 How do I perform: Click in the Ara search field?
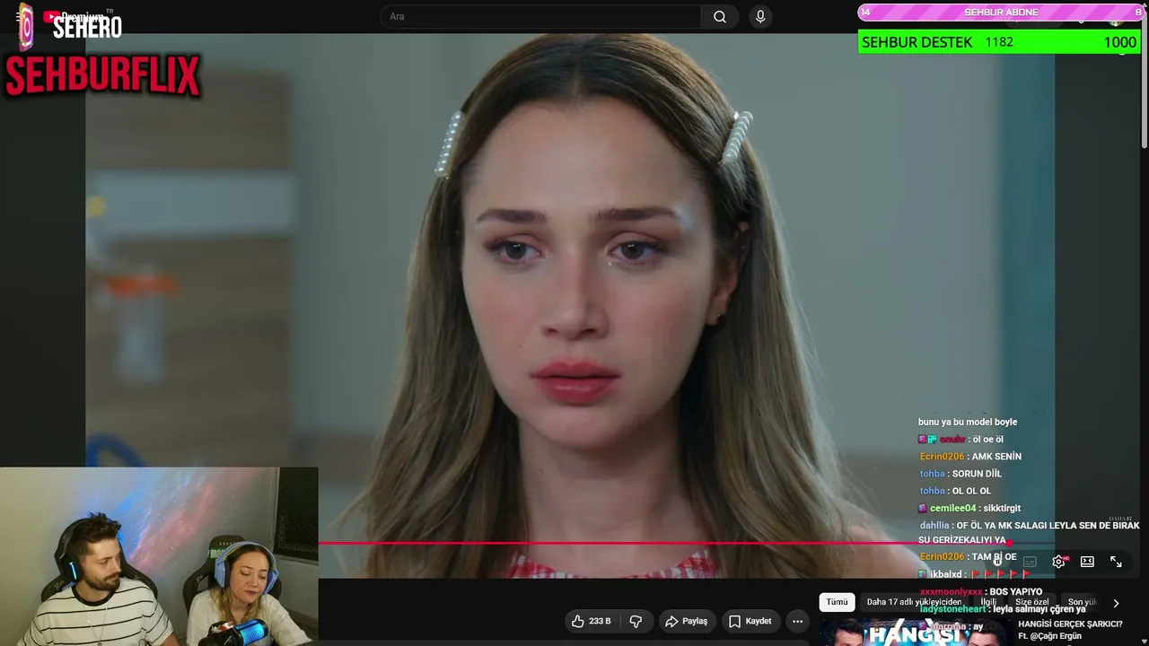[x=541, y=16]
